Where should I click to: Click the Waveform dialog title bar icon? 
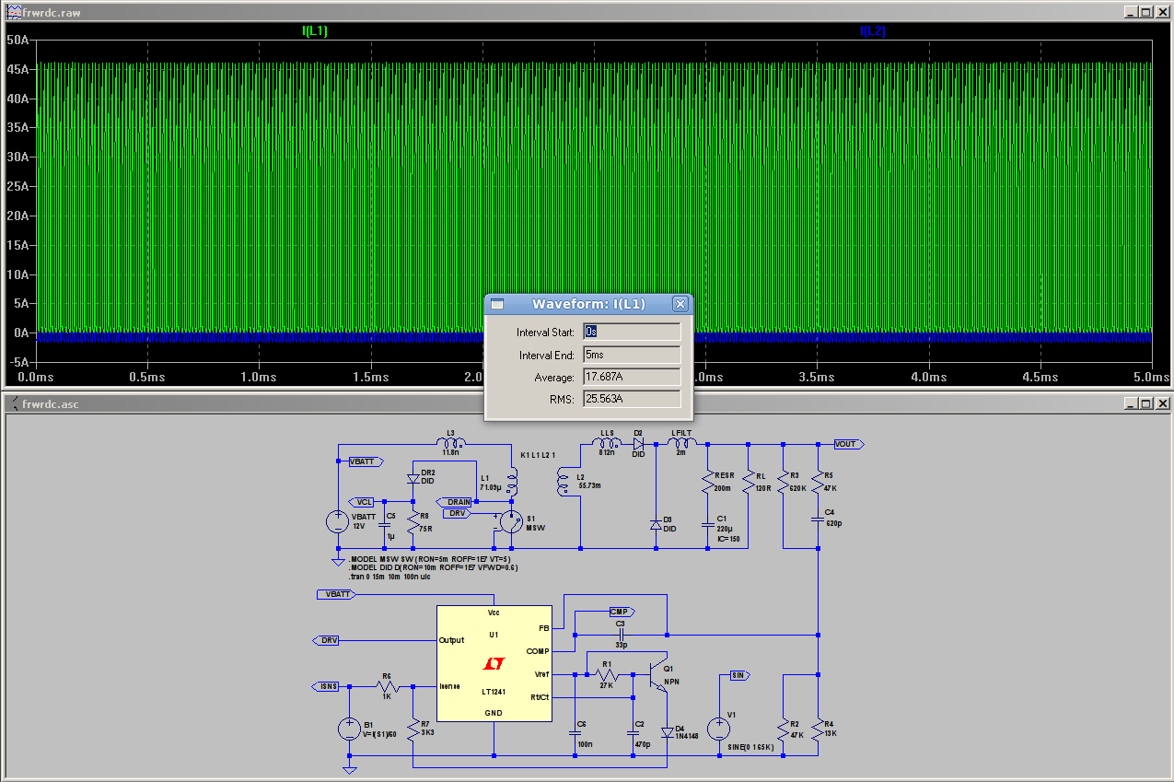[497, 304]
